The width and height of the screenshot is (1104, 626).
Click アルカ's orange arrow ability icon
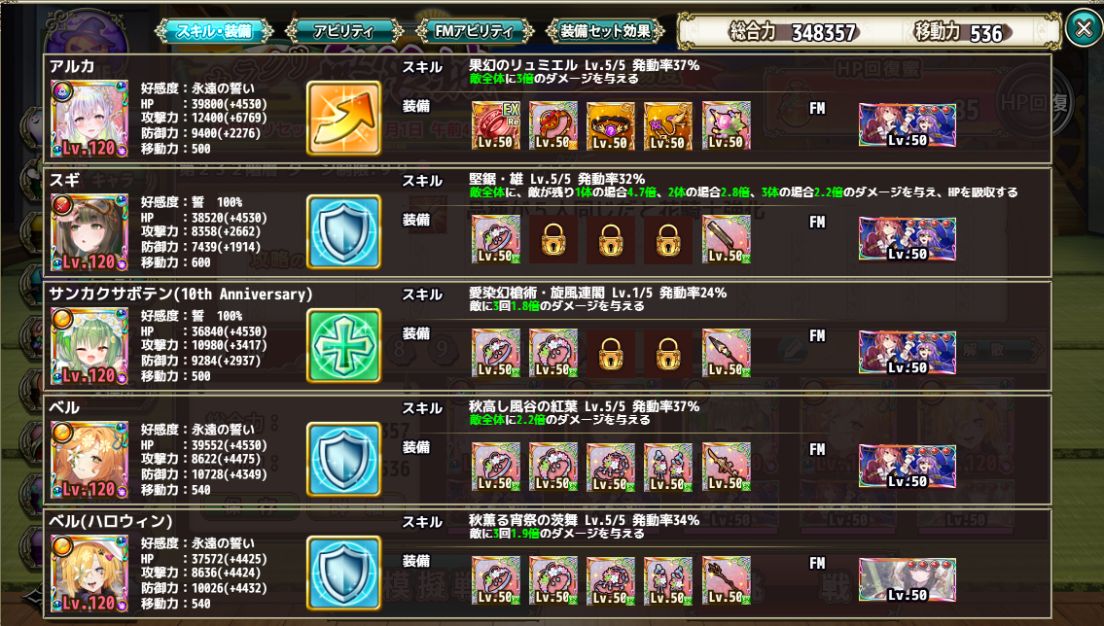tap(343, 119)
